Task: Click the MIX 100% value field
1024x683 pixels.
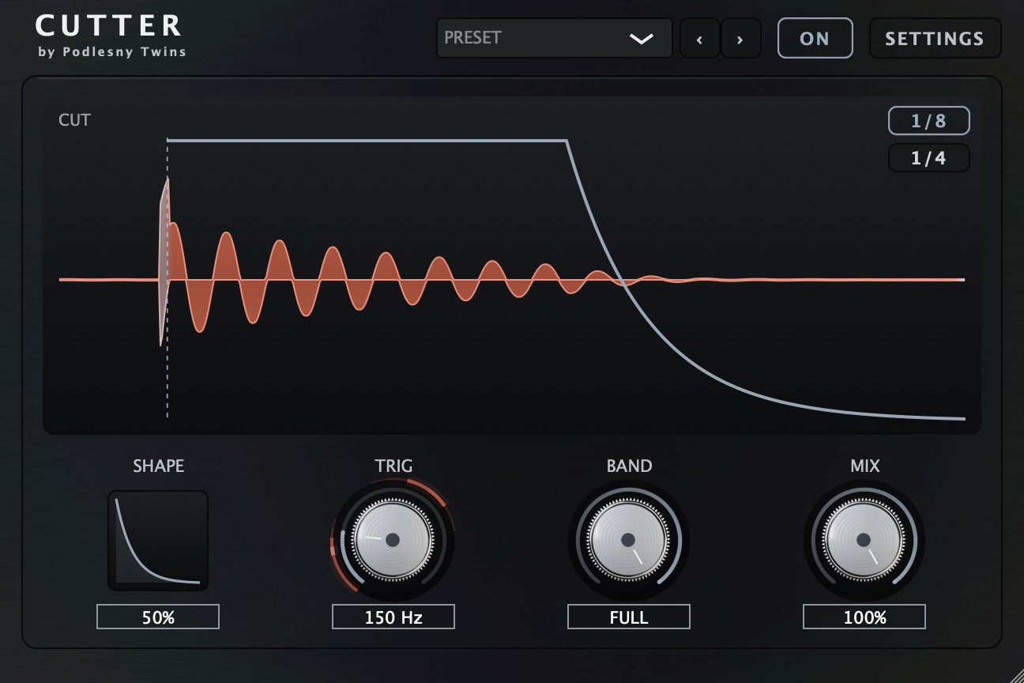Action: point(864,617)
